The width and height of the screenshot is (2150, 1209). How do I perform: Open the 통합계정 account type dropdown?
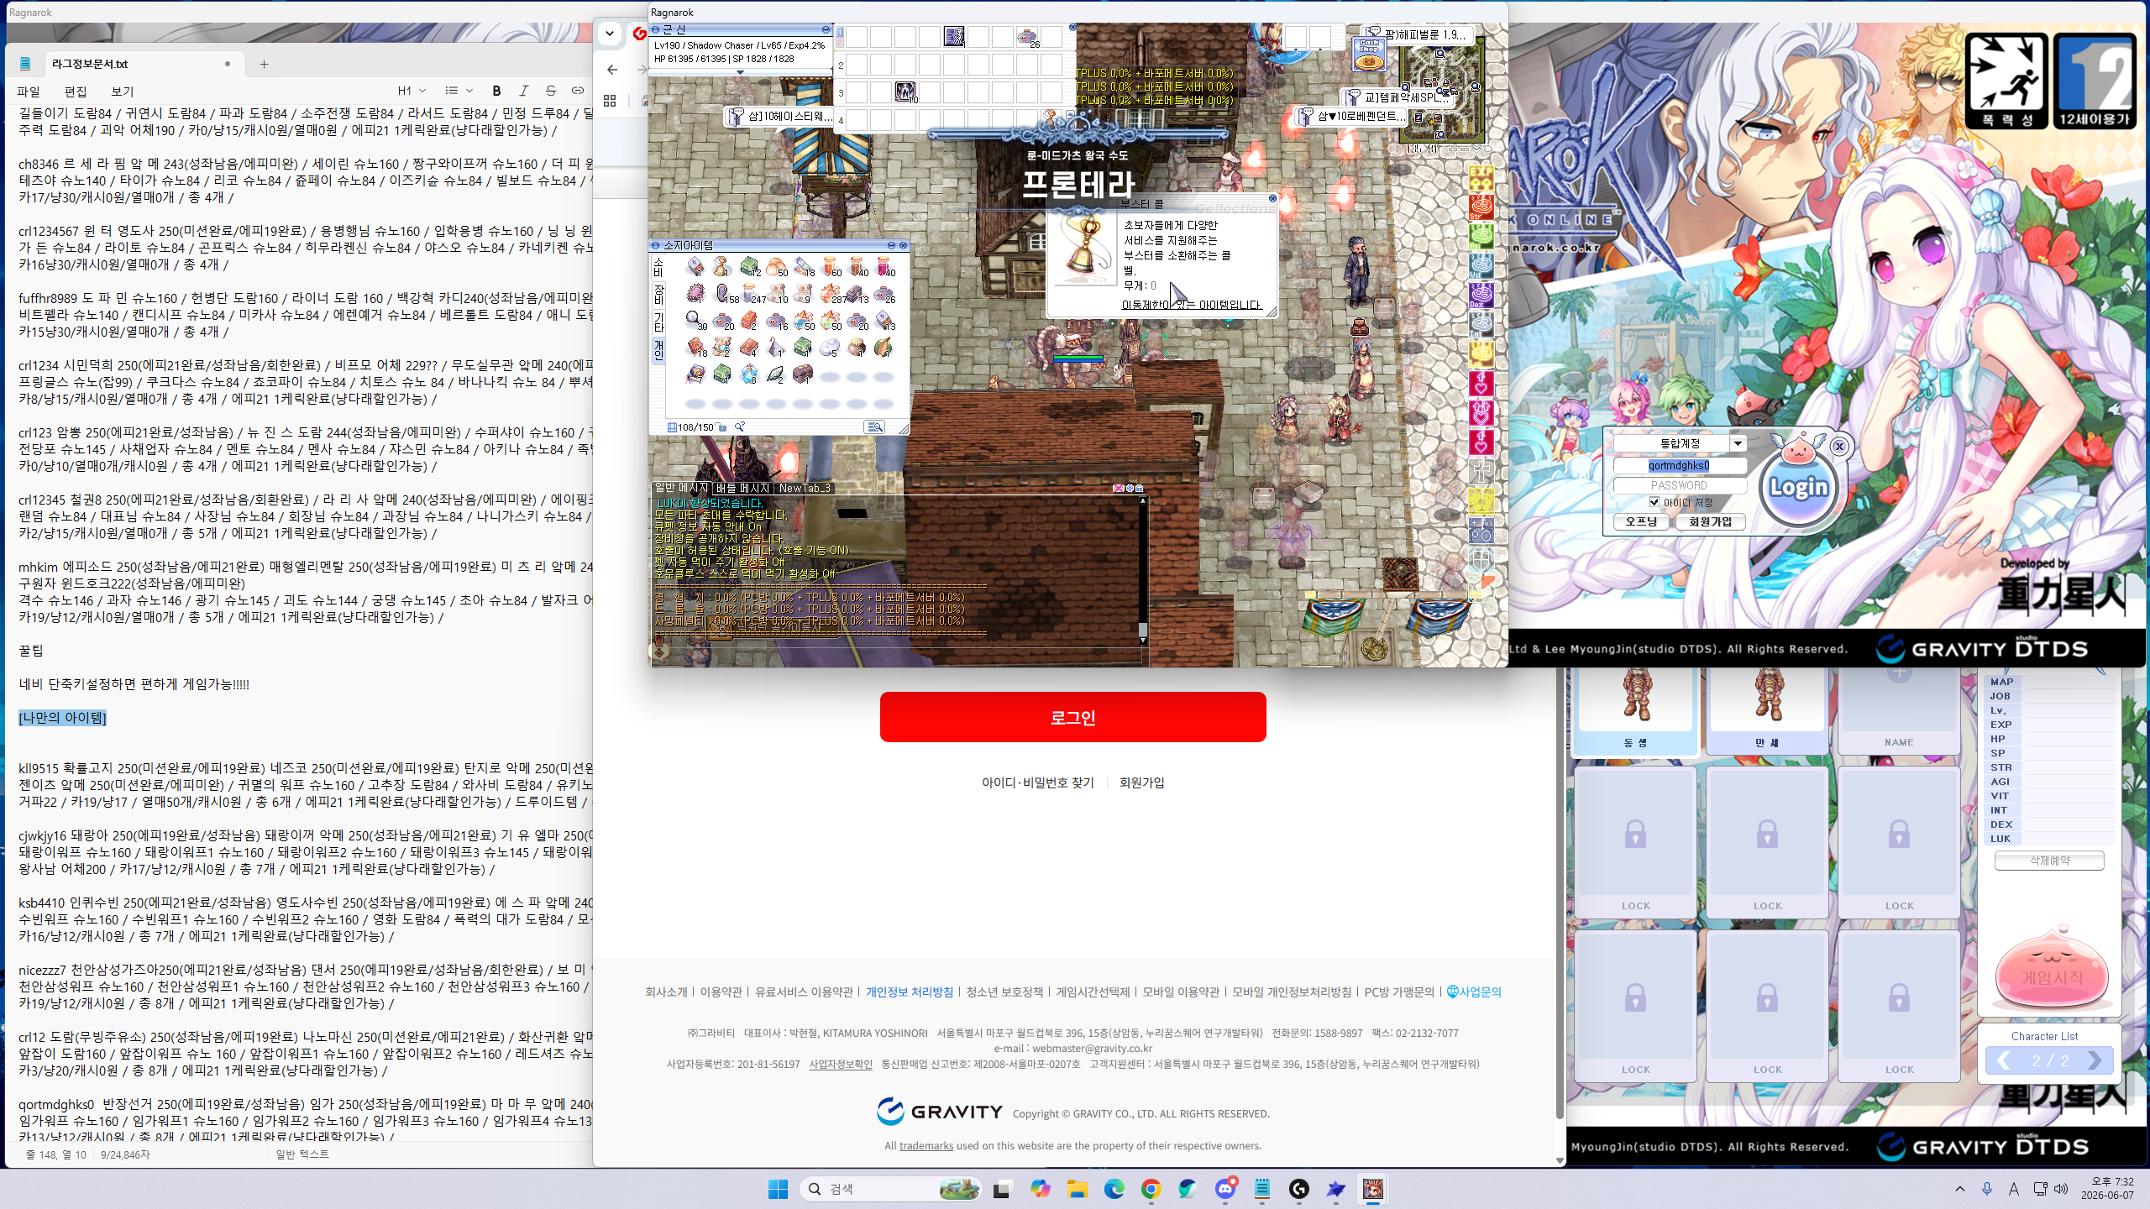pos(1738,443)
